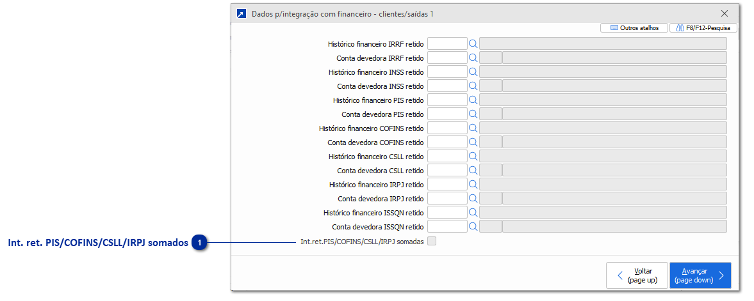
Task: Focus Histórico financeiro IRPJ retido code field
Action: coord(447,184)
